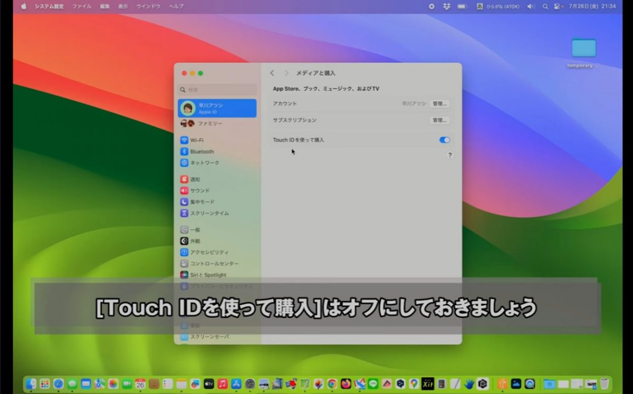Launch Photos from the Dock
The height and width of the screenshot is (394, 633).
(x=113, y=384)
